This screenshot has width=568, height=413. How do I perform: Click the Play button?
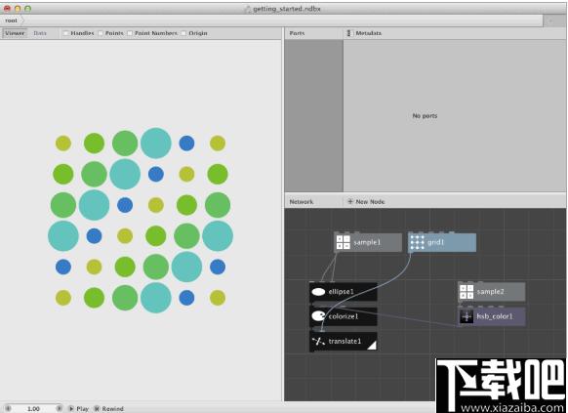[x=79, y=408]
